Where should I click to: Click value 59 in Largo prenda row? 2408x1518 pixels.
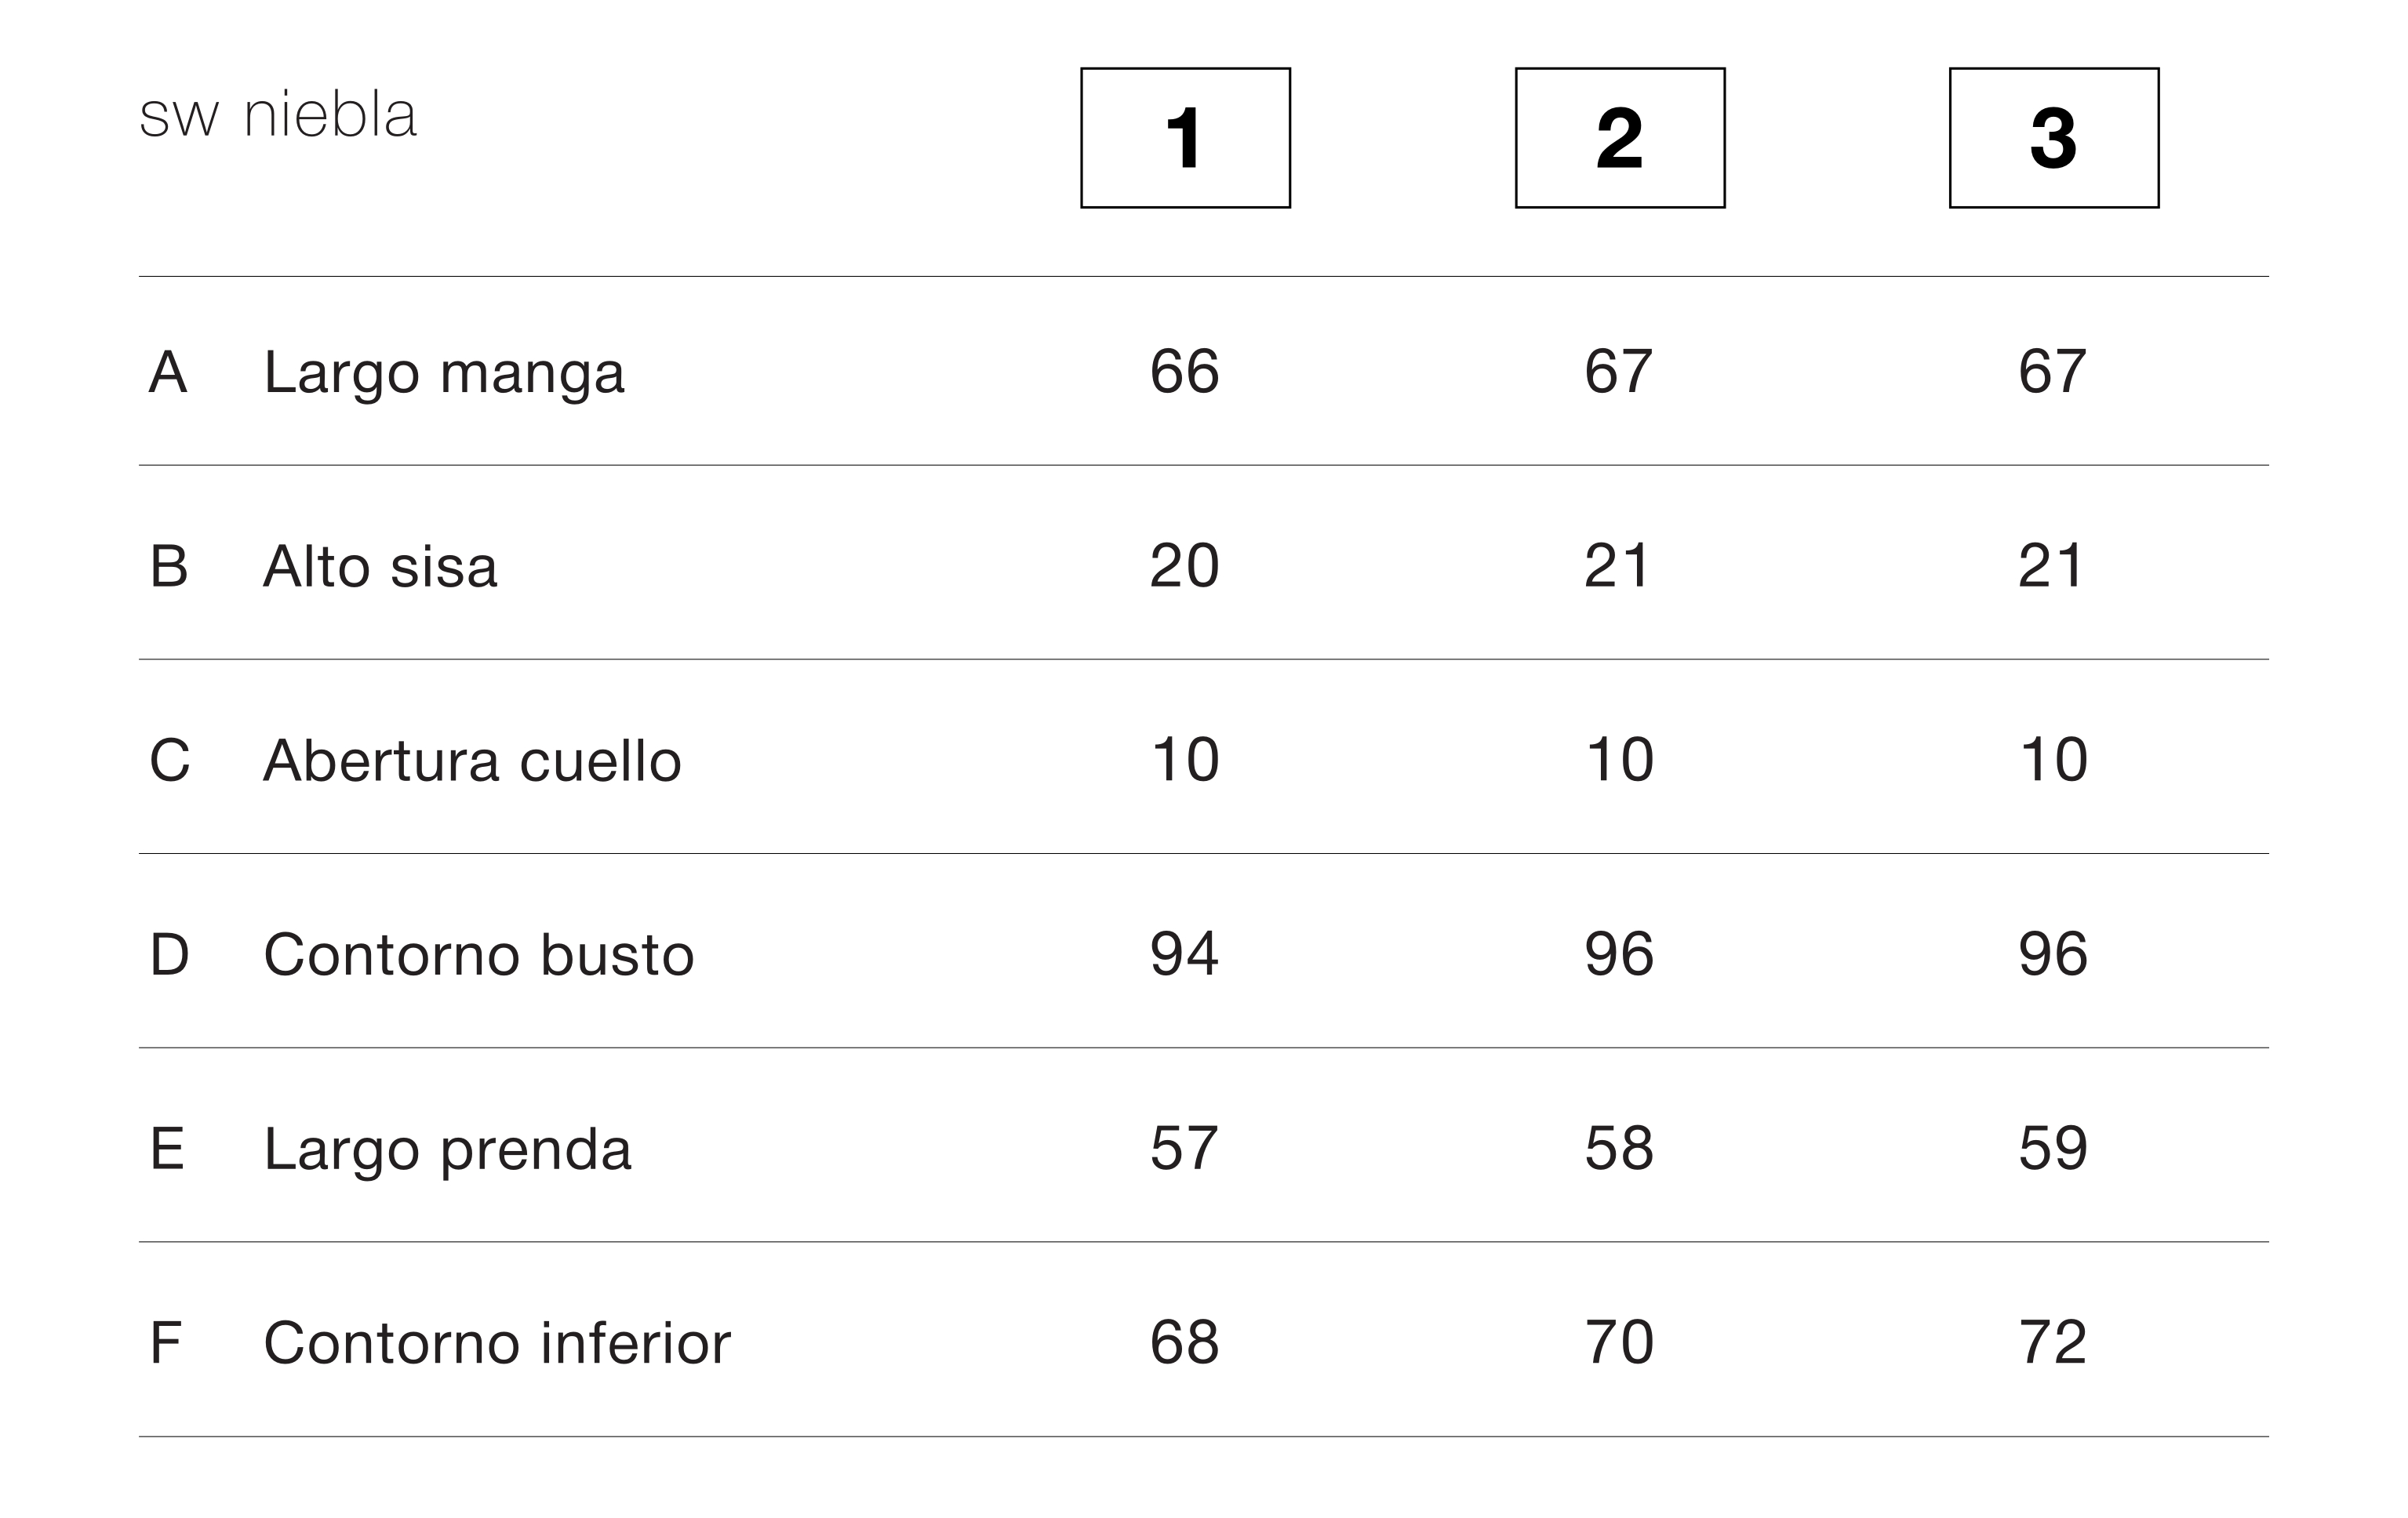point(2053,1148)
